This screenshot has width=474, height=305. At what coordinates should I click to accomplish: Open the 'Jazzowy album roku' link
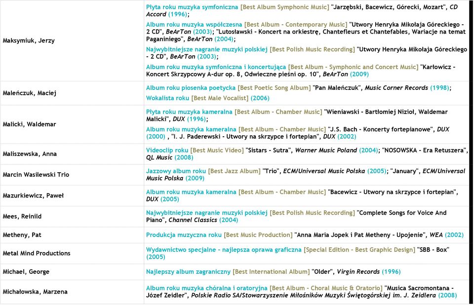(176, 171)
